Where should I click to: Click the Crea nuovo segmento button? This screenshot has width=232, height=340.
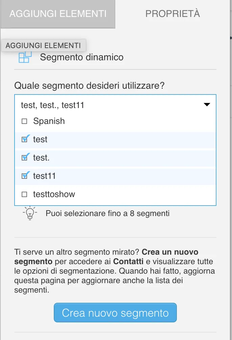115,313
